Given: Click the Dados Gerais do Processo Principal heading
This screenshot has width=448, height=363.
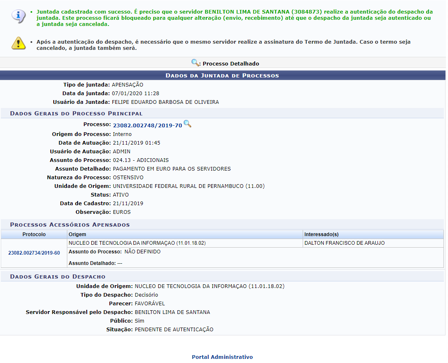Looking at the screenshot, I should pyautogui.click(x=76, y=113).
